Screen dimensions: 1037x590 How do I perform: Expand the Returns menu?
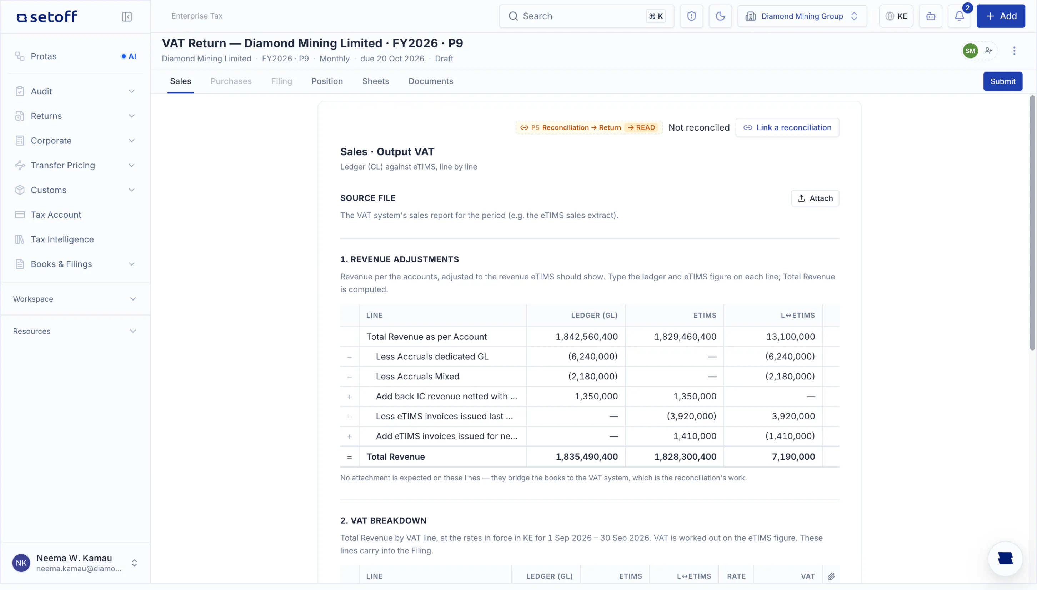point(75,116)
